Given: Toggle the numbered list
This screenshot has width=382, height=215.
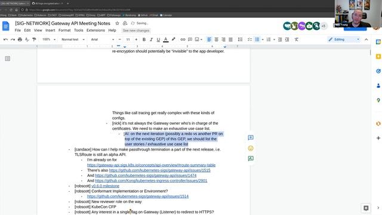Looking at the screenshot, I should (x=269, y=39).
